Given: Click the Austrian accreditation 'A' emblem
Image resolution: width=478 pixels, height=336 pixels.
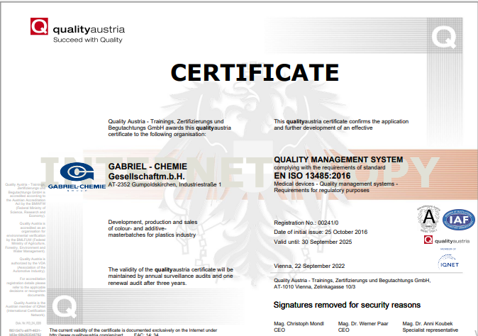Looking at the screenshot, I should [428, 219].
